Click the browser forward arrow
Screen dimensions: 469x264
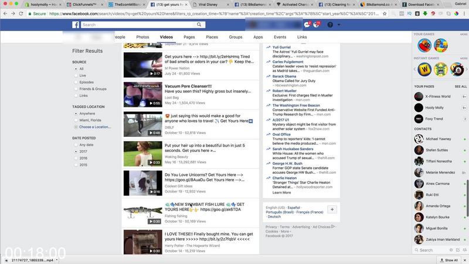(x=13, y=13)
